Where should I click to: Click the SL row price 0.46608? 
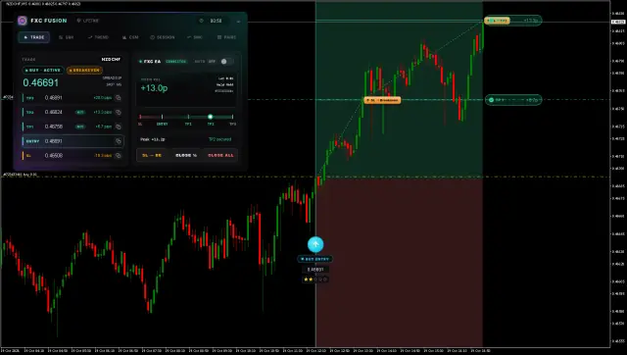54,155
